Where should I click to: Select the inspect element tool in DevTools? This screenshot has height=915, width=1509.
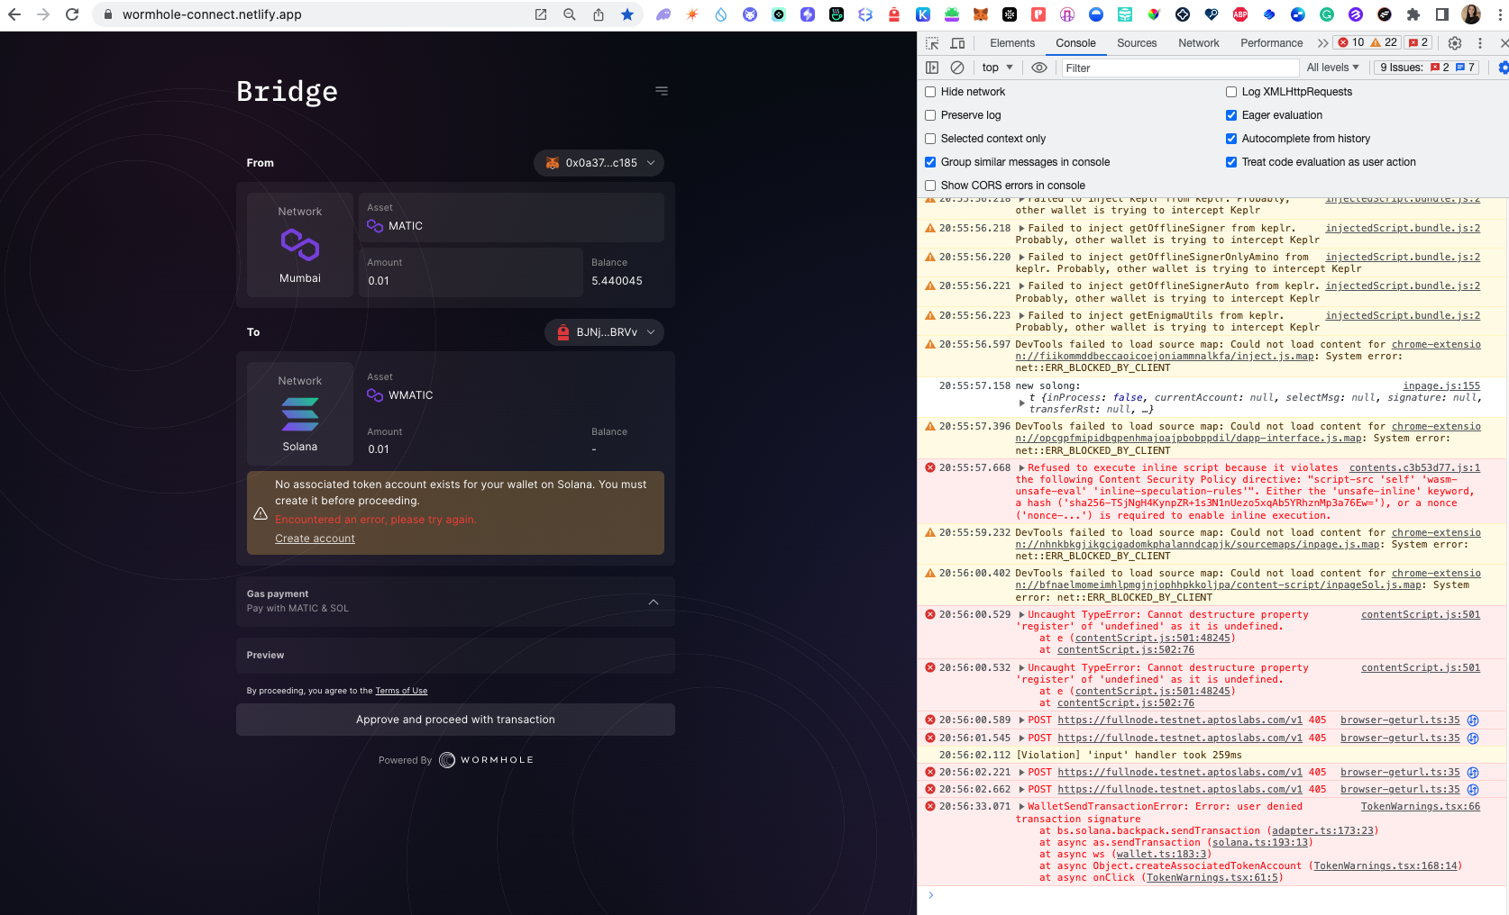(932, 42)
